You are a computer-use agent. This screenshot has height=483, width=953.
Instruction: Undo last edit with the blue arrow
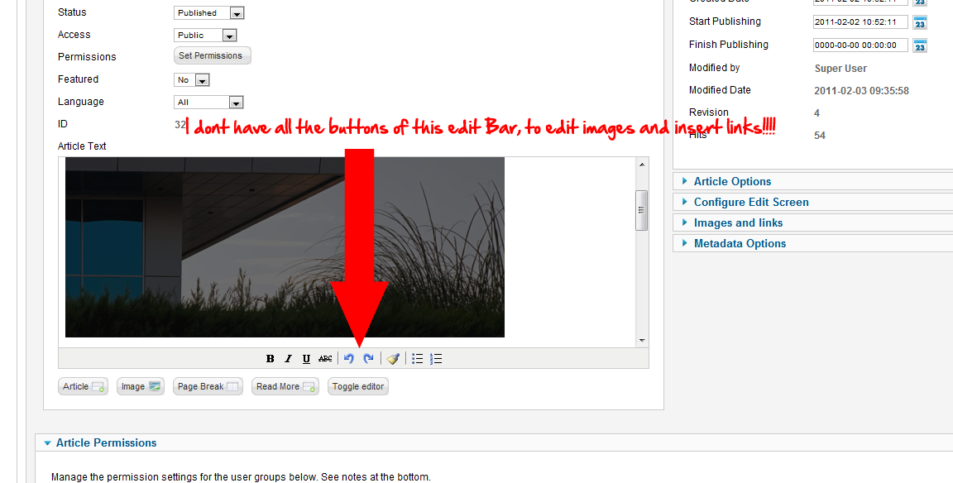(349, 358)
